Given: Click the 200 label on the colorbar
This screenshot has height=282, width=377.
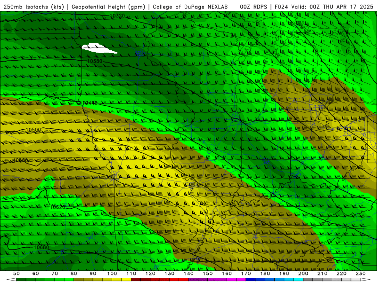Looking at the screenshot, I should [303, 274].
